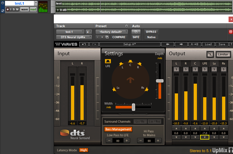The width and height of the screenshot is (233, 154).
Task: Click the output trim link icon beside Limiter
Action: point(210,54)
